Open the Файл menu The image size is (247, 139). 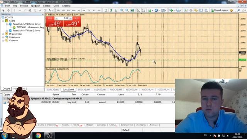pos(7,6)
